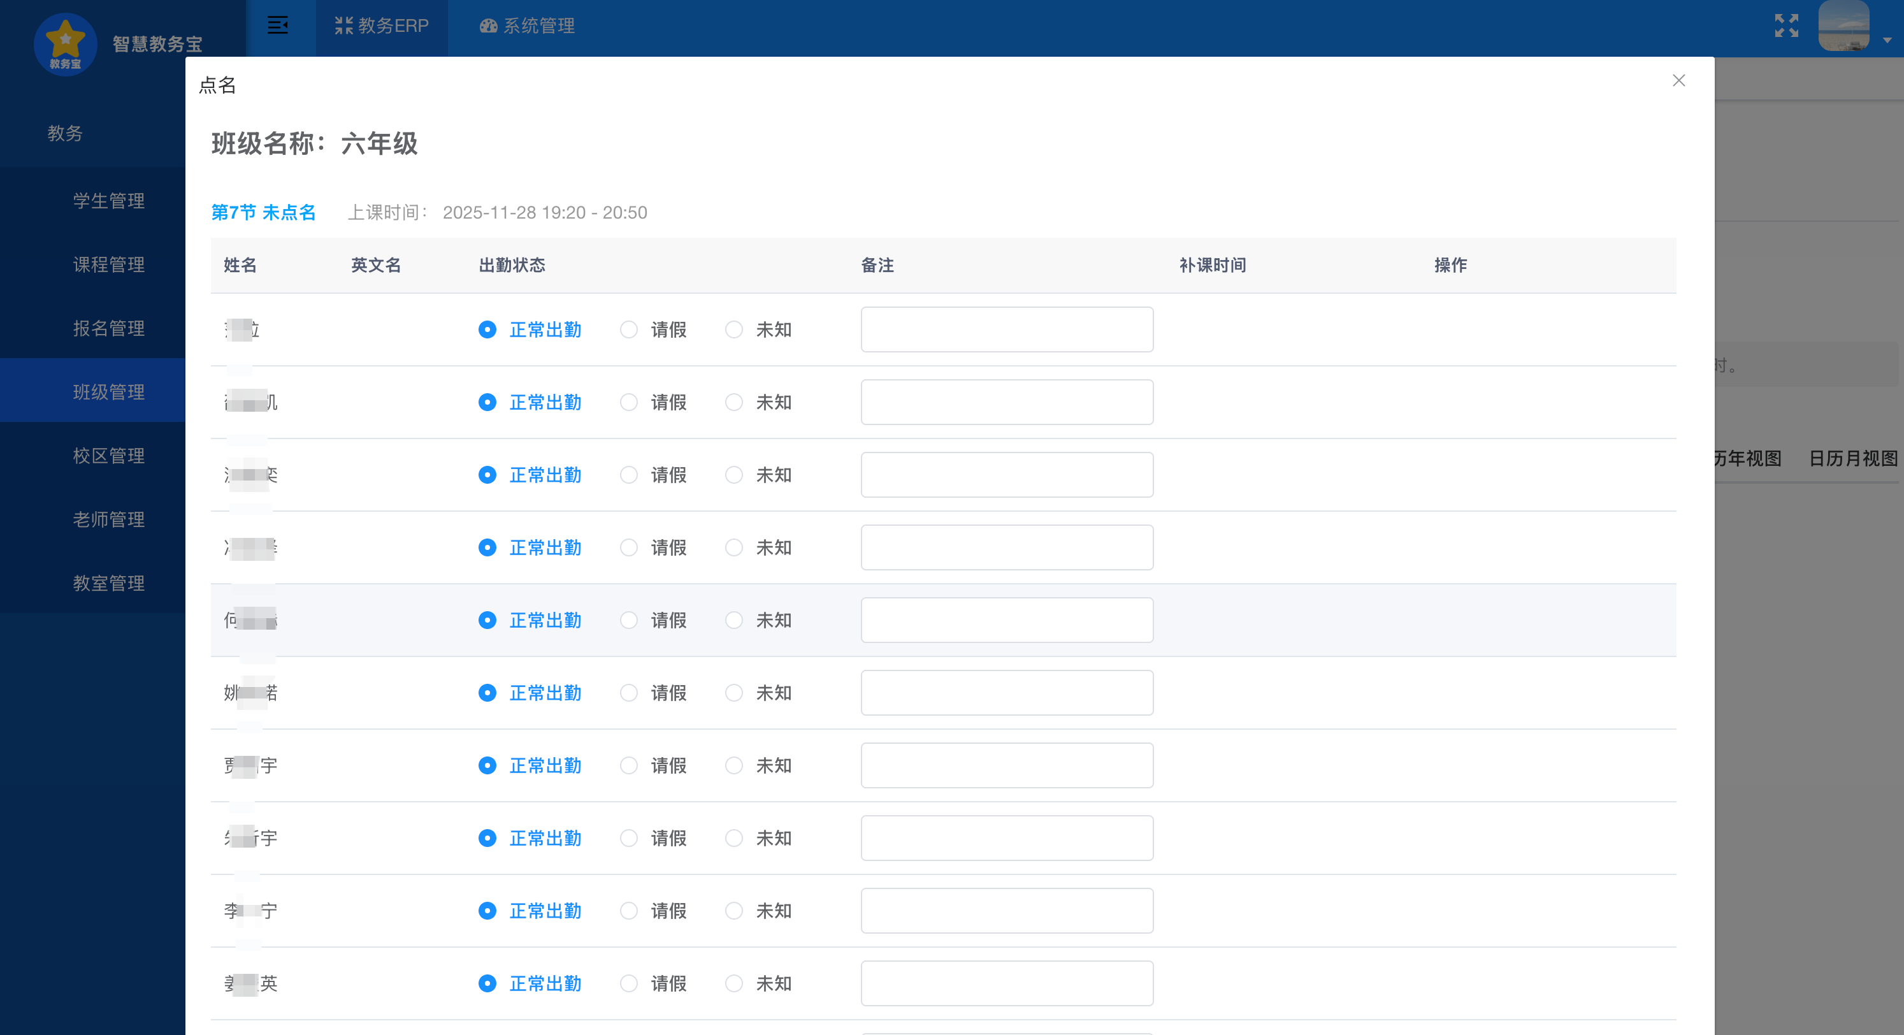
Task: Open 学生管理 in the sidebar
Action: pyautogui.click(x=109, y=201)
